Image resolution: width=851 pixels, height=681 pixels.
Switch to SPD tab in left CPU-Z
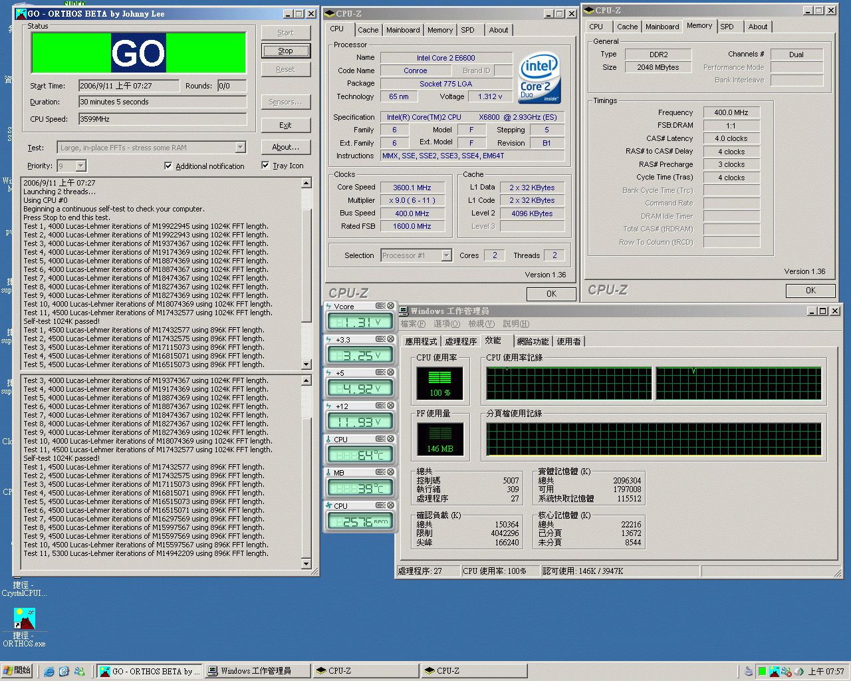(468, 30)
